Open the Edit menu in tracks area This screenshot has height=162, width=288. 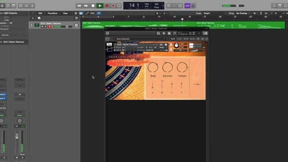coord(40,13)
